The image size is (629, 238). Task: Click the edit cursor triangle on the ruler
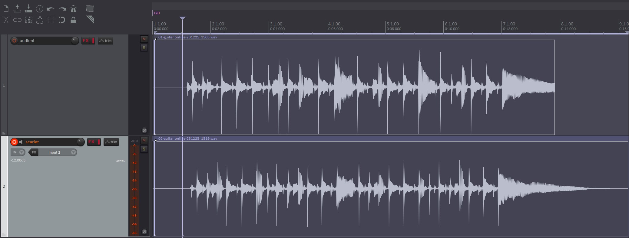point(182,18)
